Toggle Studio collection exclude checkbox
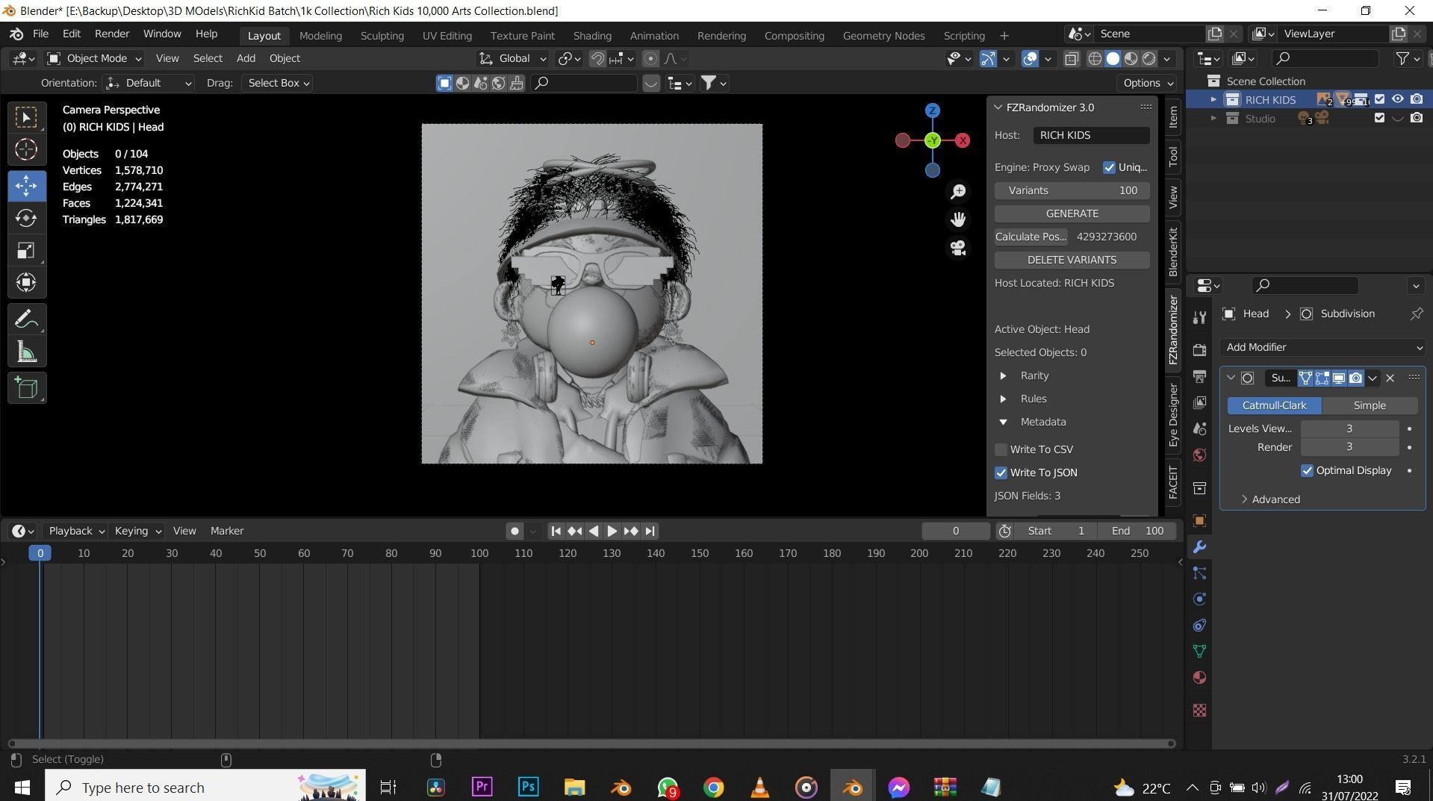 (x=1379, y=118)
